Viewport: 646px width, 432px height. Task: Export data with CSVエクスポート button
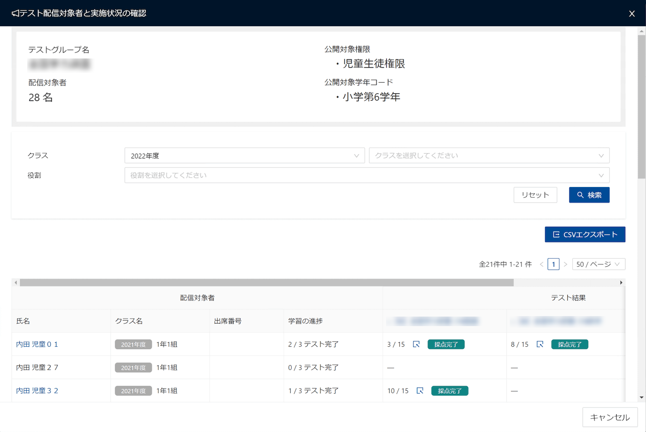coord(585,234)
